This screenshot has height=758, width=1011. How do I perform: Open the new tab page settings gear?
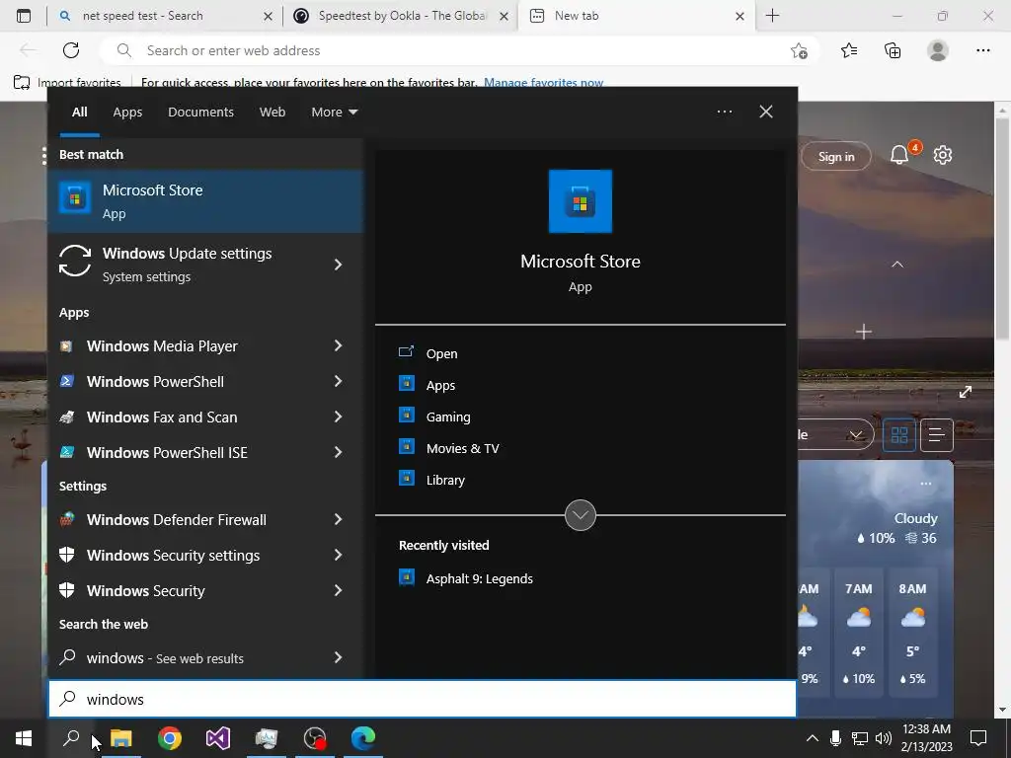tap(943, 155)
